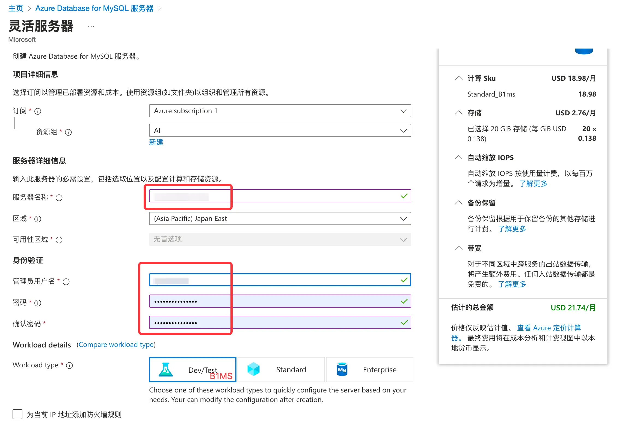This screenshot has width=622, height=426.
Task: Open the Japan East region dropdown
Action: pos(280,219)
